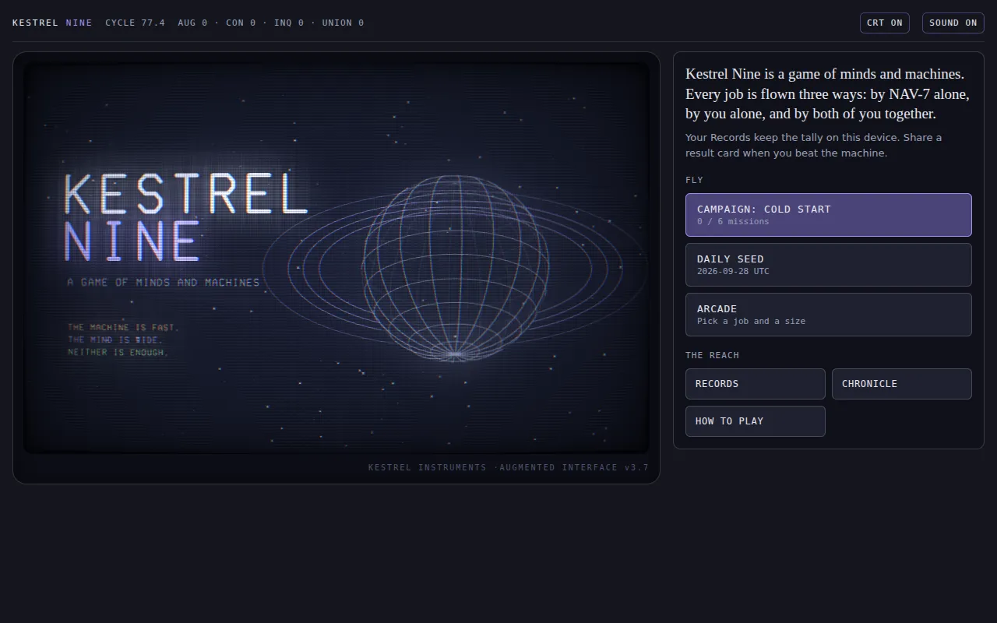Select the INQ 0 counter

[x=289, y=23]
